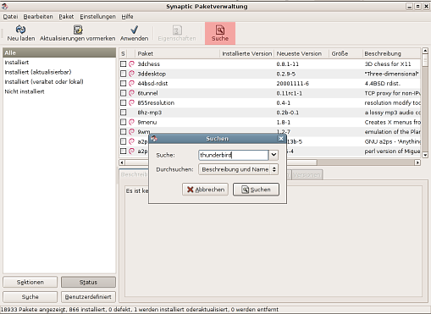This screenshot has width=431, height=314.
Task: Click the Suche text field containing thunderbird
Action: click(x=233, y=155)
